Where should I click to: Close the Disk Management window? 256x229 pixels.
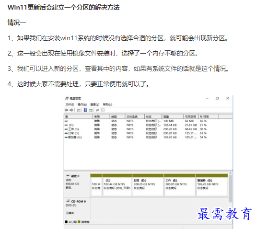pos(228,98)
